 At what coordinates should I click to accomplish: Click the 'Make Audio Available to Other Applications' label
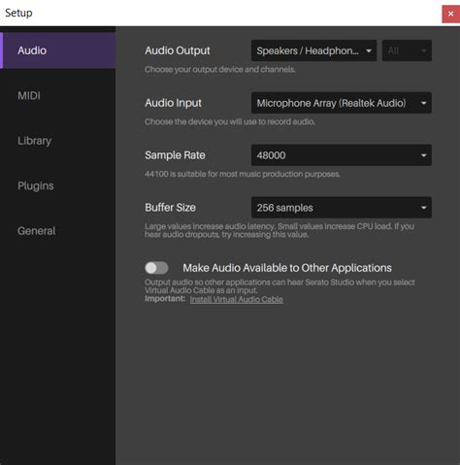click(287, 268)
